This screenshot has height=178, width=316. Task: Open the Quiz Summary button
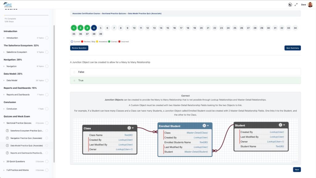click(293, 48)
